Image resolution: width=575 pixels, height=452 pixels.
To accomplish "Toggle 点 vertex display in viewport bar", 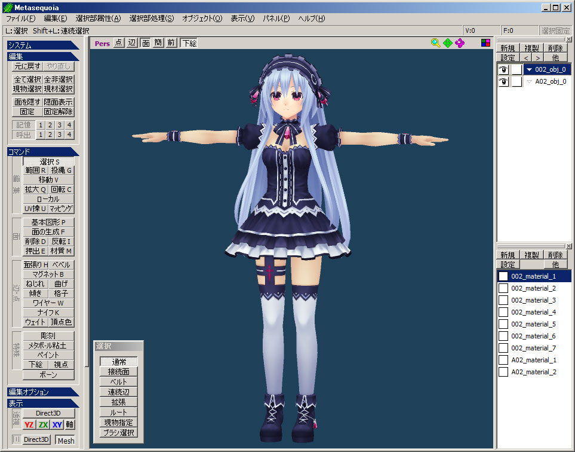I will pos(118,43).
